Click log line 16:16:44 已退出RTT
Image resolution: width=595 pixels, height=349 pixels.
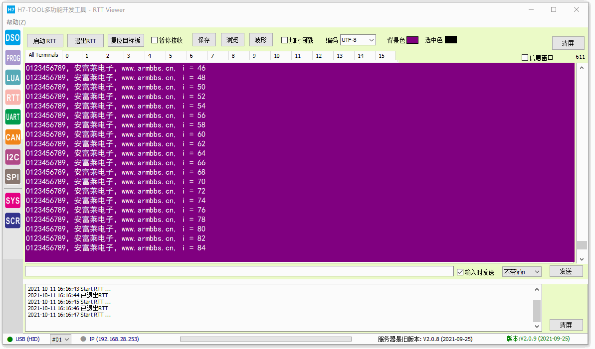tap(67, 295)
